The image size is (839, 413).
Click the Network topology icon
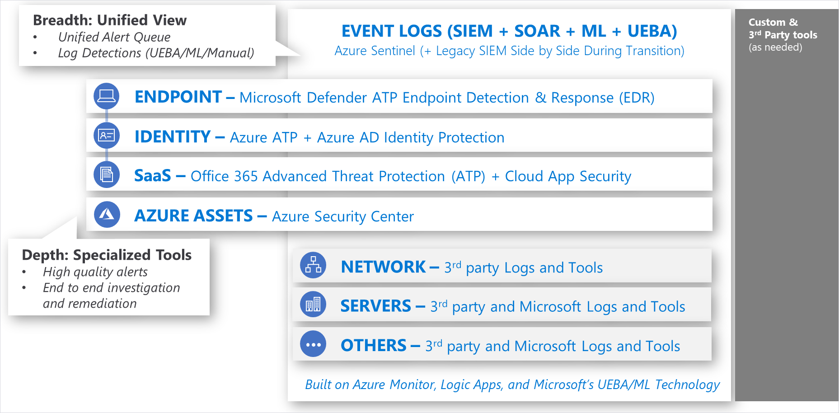[x=313, y=265]
